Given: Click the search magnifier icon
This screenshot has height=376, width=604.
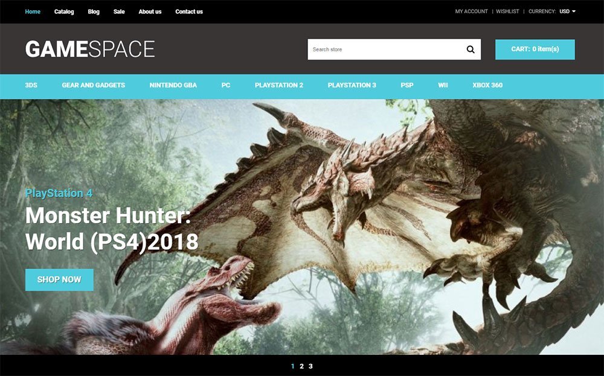Looking at the screenshot, I should click(471, 49).
